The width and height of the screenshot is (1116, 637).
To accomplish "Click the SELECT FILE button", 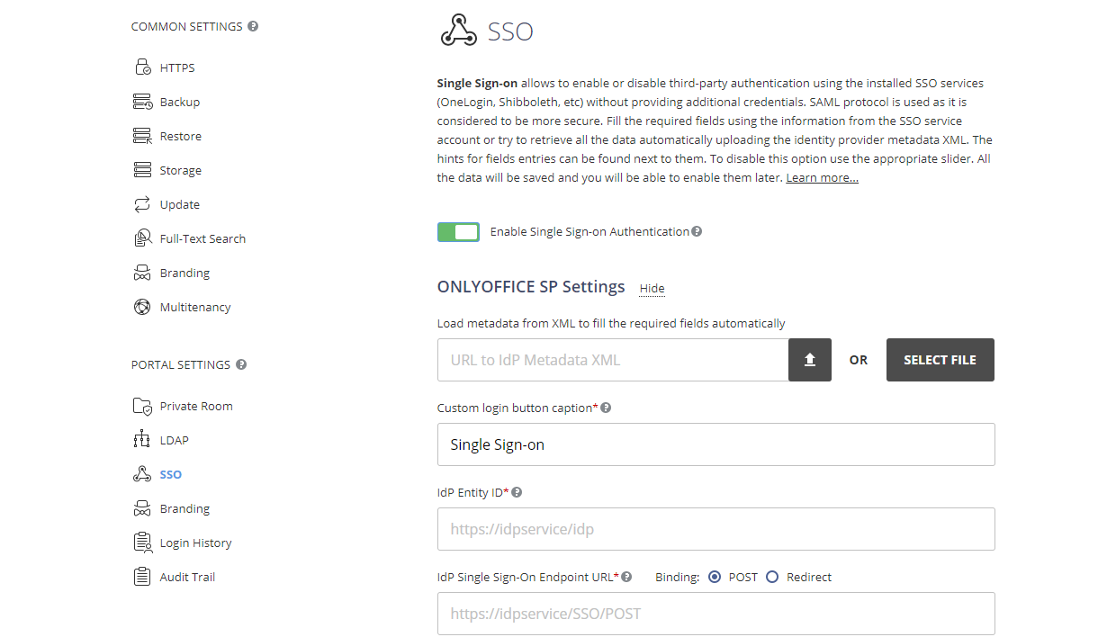I will click(x=940, y=360).
